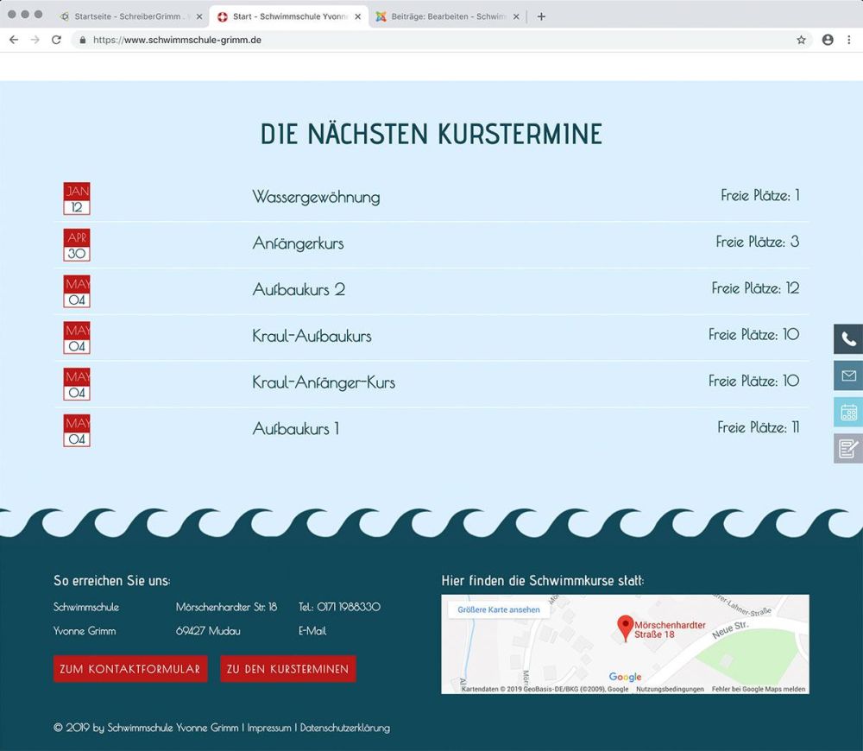Open the browser profile avatar icon
Screen dimensions: 863x751
click(x=828, y=40)
